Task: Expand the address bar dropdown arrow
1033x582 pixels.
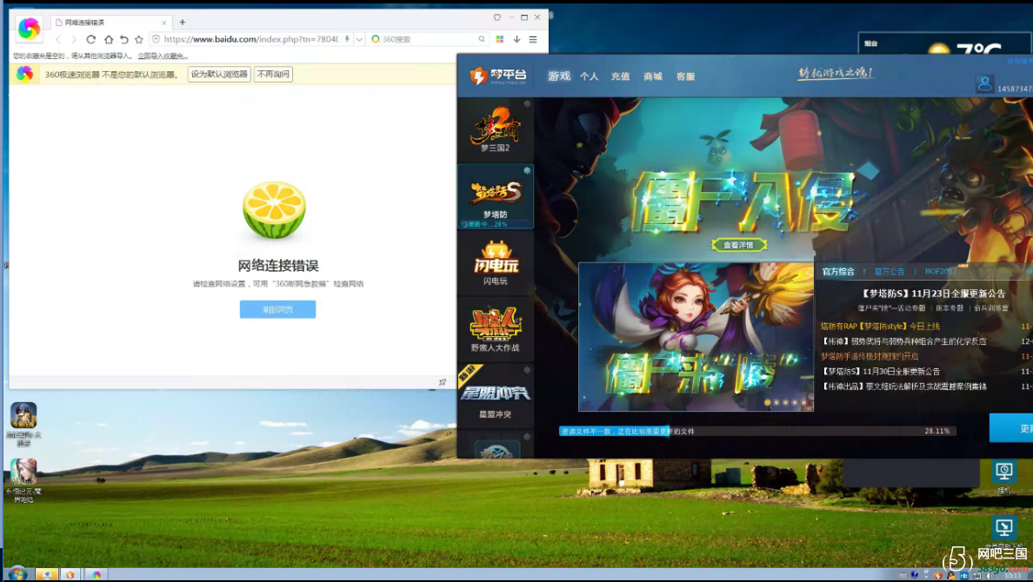Action: tap(359, 39)
